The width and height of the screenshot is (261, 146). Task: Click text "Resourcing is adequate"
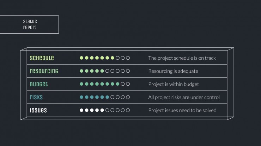(173, 71)
